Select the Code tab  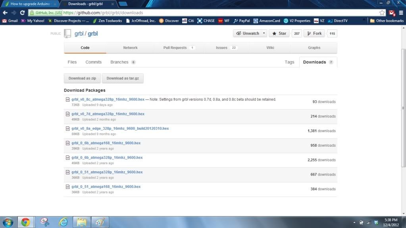[x=85, y=48]
